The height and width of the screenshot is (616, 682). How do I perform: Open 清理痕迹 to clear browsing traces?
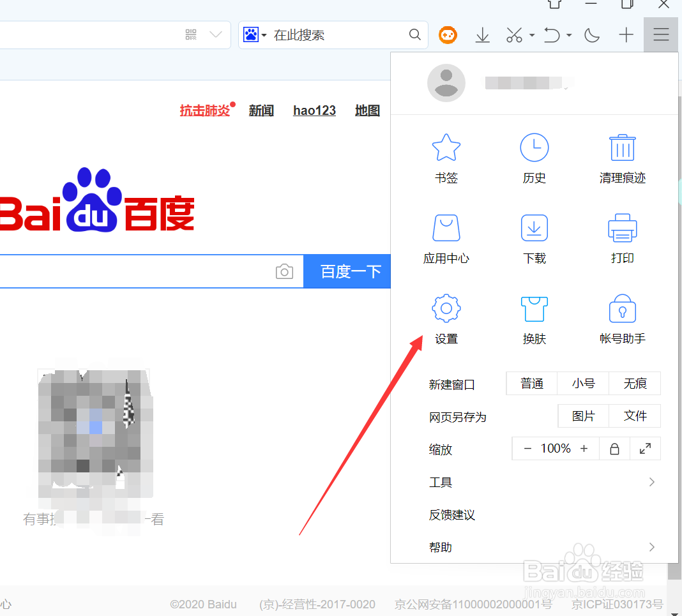click(x=622, y=158)
